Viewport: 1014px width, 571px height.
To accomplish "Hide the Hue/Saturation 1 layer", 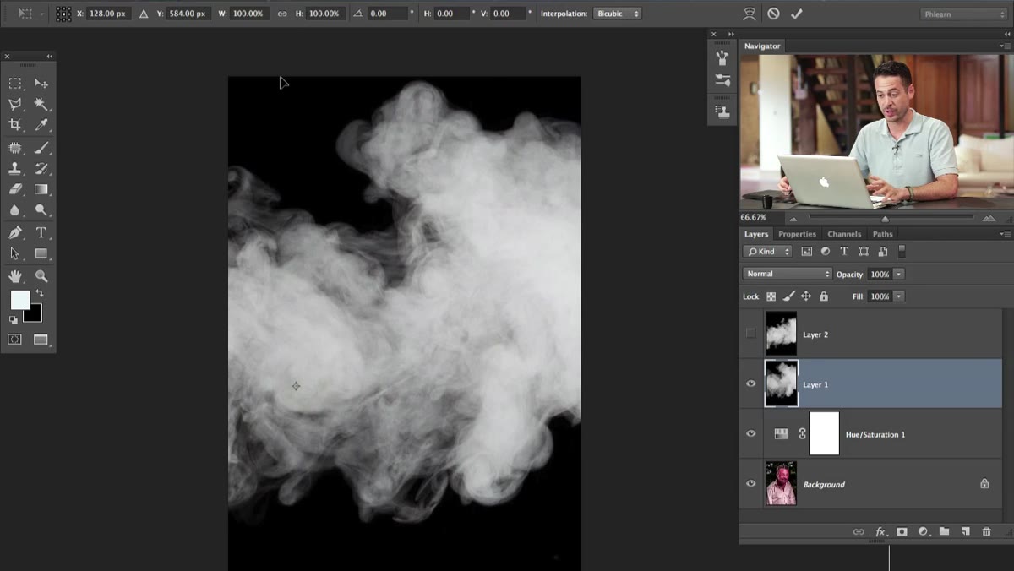I will (x=750, y=433).
